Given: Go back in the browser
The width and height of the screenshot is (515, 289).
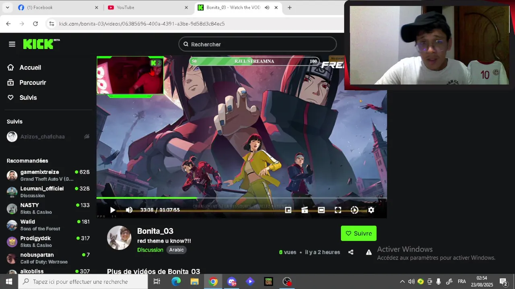Looking at the screenshot, I should [8, 24].
